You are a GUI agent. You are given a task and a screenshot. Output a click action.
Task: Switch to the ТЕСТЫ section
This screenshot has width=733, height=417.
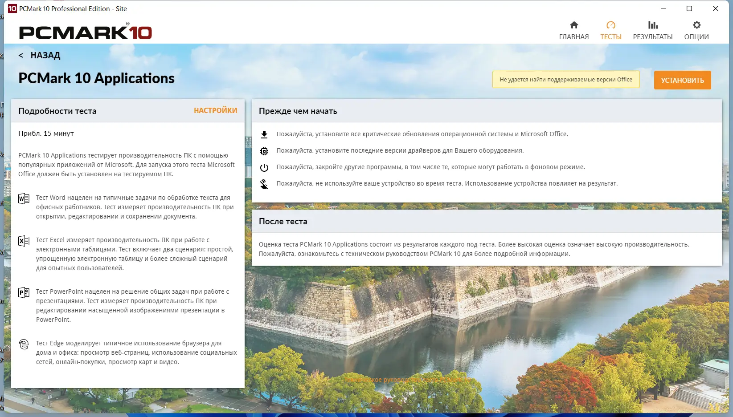click(611, 31)
